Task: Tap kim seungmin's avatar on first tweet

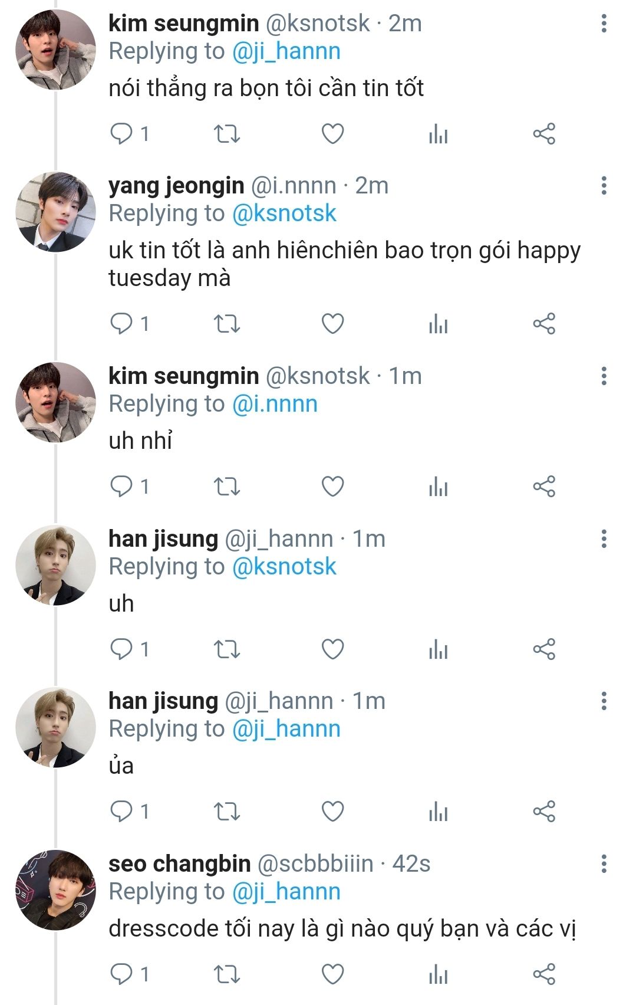Action: (x=55, y=50)
